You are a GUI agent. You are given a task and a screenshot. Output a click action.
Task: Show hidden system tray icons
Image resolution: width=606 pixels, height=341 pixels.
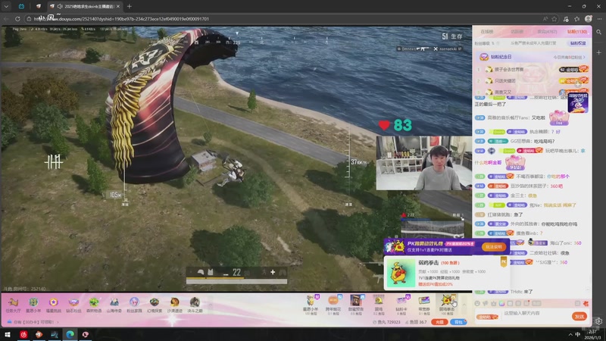[x=570, y=334]
